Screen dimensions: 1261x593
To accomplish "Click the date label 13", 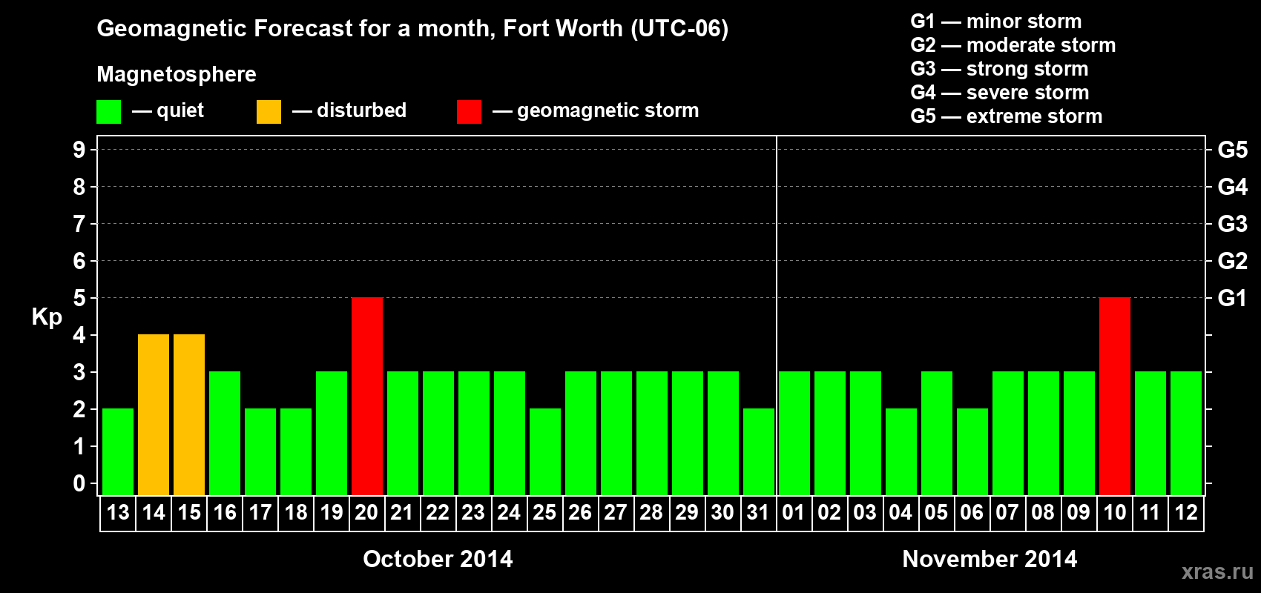I will click(118, 512).
